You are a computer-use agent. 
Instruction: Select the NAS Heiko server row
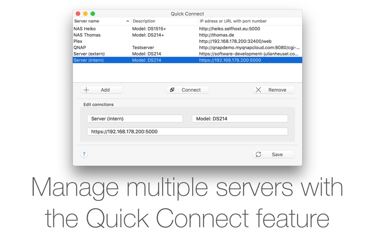187,29
